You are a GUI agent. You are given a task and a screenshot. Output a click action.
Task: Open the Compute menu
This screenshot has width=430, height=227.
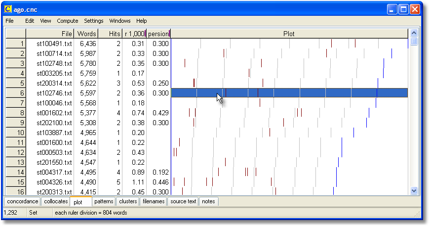click(x=68, y=21)
